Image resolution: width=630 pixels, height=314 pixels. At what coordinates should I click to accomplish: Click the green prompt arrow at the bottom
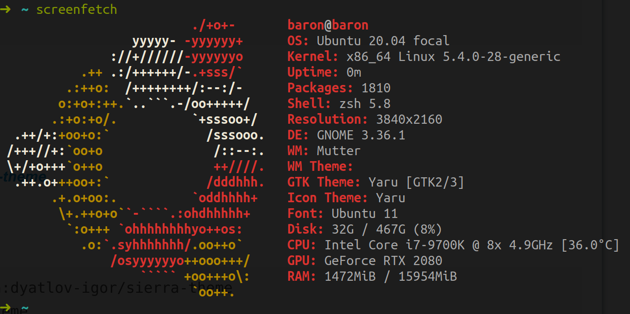tap(5, 308)
